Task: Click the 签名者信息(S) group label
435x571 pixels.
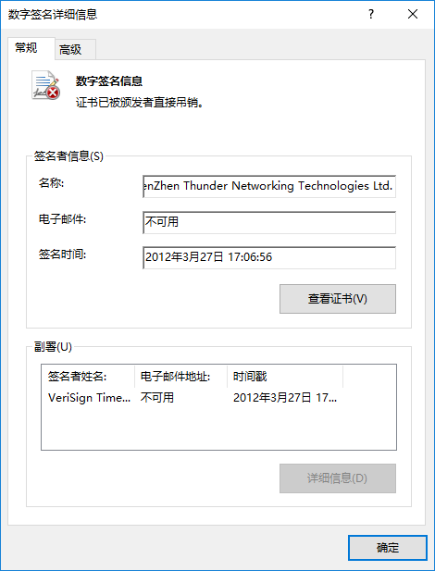Action: pyautogui.click(x=68, y=156)
